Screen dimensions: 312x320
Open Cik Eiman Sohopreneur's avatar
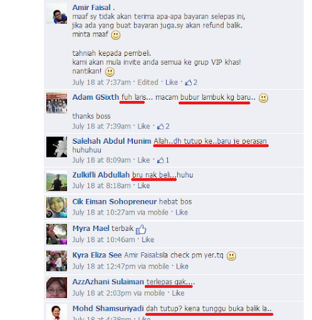click(x=56, y=208)
